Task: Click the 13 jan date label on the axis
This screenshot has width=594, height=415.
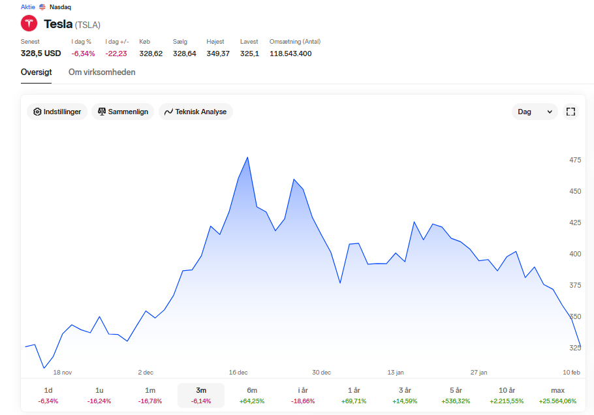Action: [396, 372]
